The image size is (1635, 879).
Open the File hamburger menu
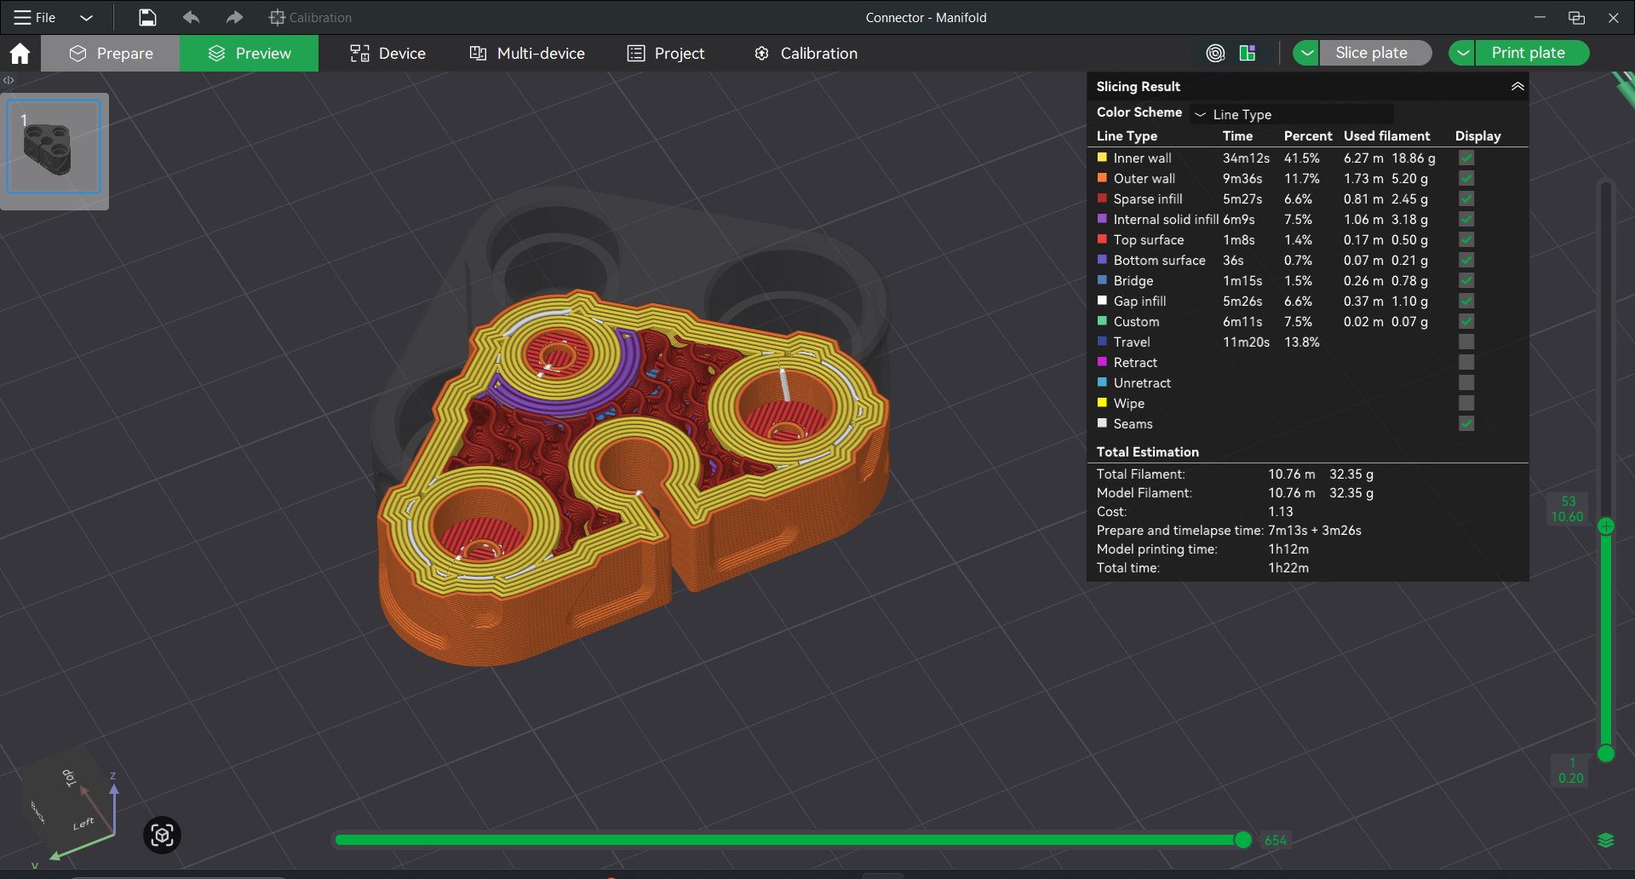34,17
